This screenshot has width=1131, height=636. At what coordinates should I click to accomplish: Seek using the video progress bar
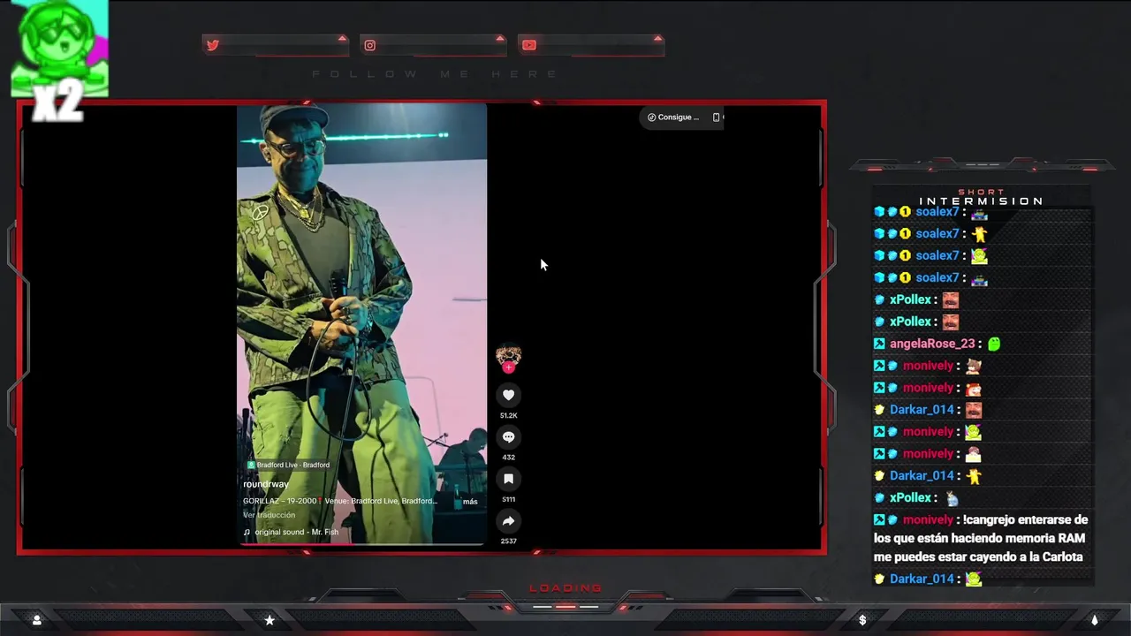click(361, 544)
